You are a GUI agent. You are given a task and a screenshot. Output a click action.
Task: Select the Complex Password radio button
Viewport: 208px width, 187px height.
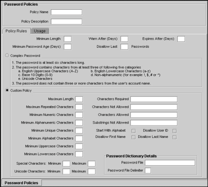7,55
